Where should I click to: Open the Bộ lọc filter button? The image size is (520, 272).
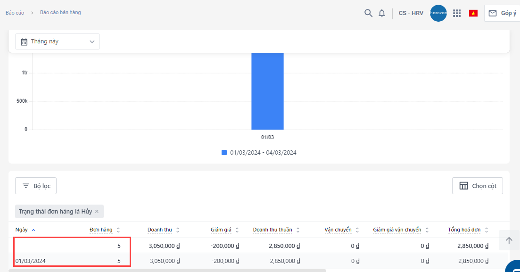(x=36, y=186)
